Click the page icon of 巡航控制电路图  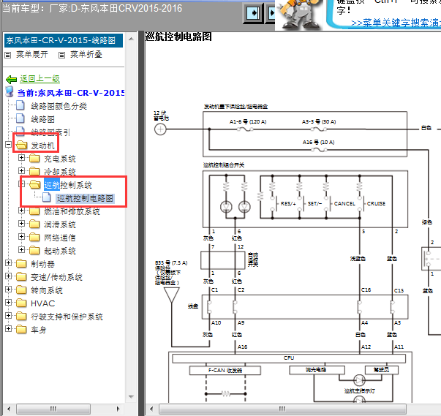tap(47, 197)
